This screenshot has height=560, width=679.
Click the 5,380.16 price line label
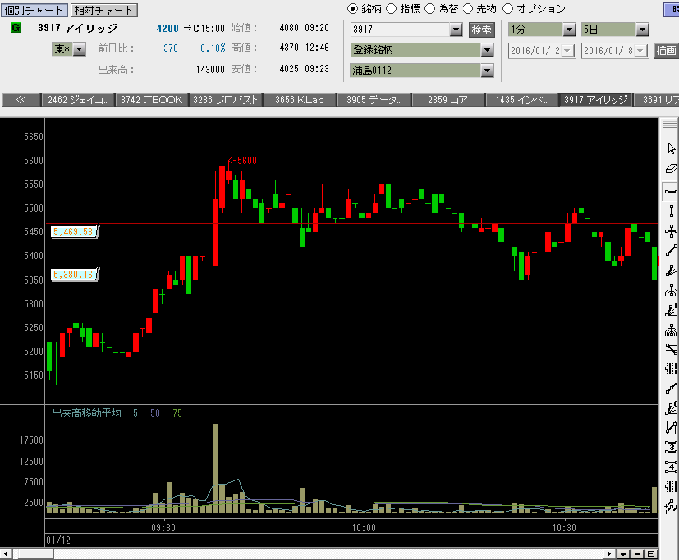(75, 274)
